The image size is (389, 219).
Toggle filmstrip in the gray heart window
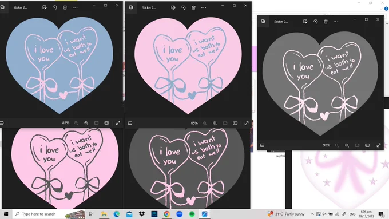pyautogui.click(x=262, y=145)
